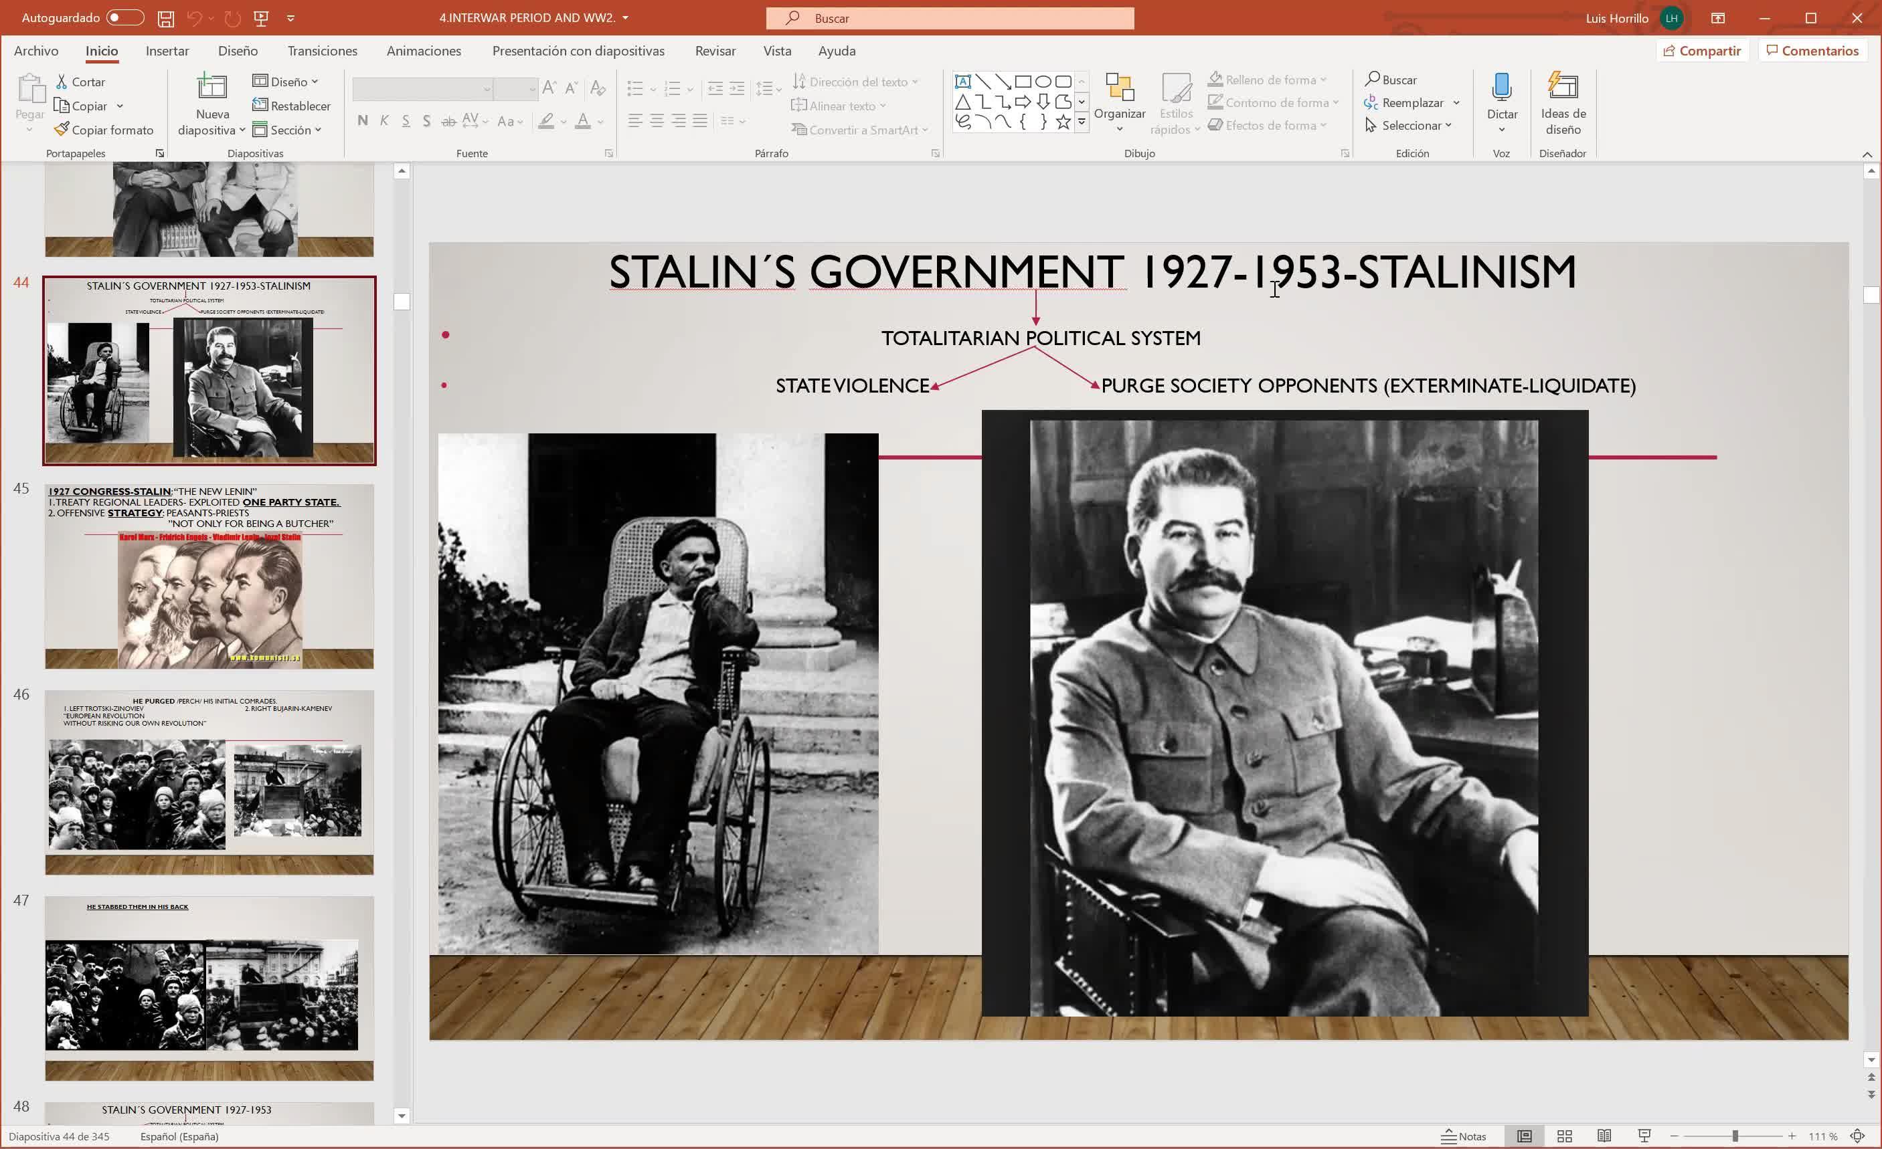Click the Comentarios button
The image size is (1882, 1149).
click(x=1812, y=50)
